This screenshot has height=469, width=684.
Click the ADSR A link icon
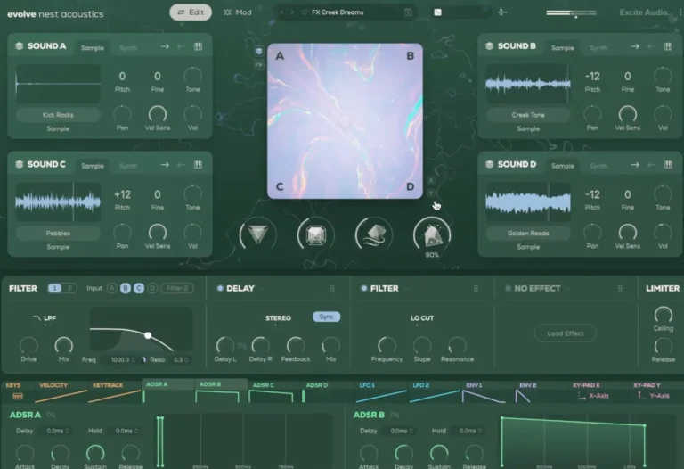[x=51, y=415]
